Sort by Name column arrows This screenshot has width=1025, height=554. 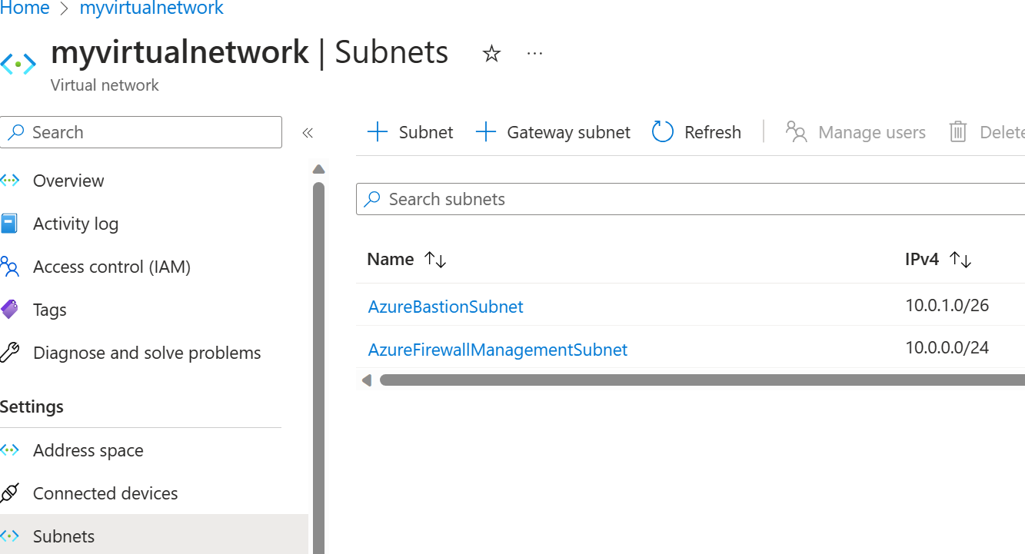click(x=435, y=260)
